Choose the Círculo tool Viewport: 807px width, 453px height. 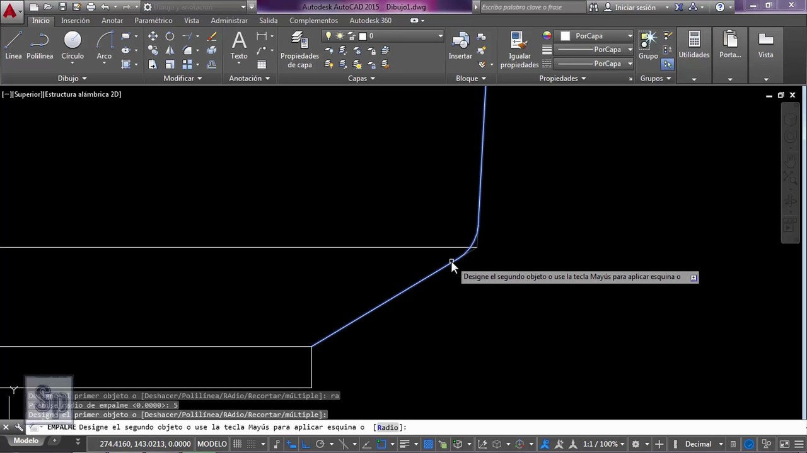73,46
